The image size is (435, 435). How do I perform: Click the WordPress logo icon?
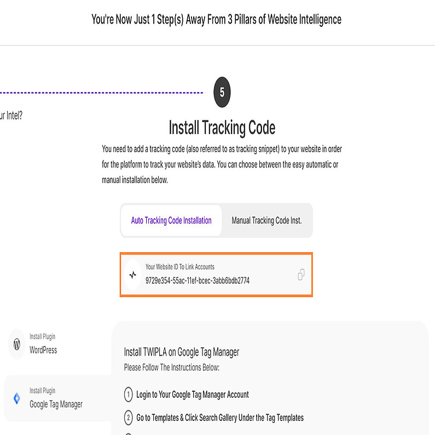[x=17, y=344]
